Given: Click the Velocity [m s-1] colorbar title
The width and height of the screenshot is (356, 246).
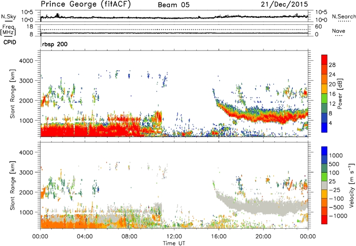Looking at the screenshot, I should [x=352, y=185].
